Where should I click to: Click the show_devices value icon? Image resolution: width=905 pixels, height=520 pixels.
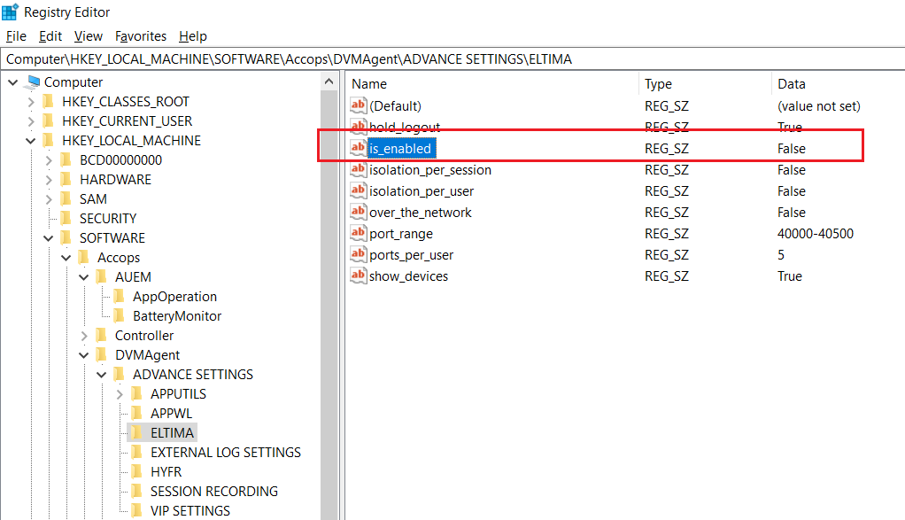359,276
